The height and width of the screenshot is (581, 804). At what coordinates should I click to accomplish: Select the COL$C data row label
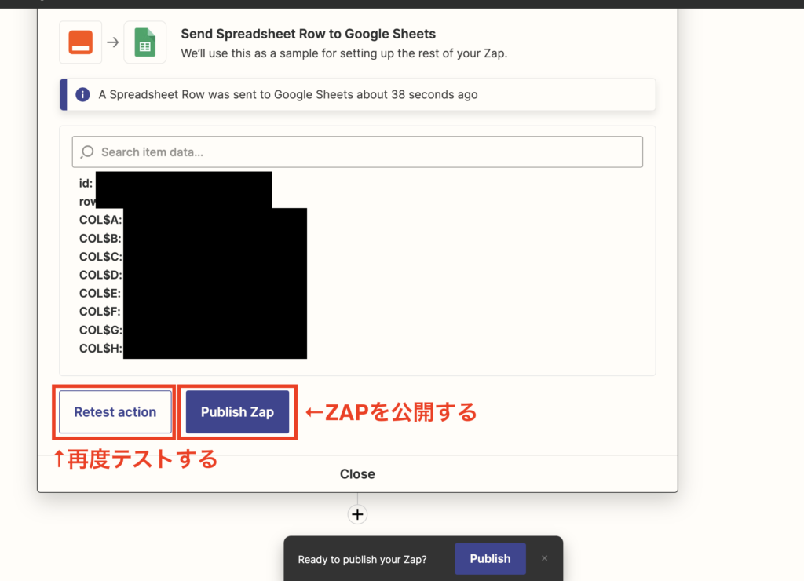100,257
